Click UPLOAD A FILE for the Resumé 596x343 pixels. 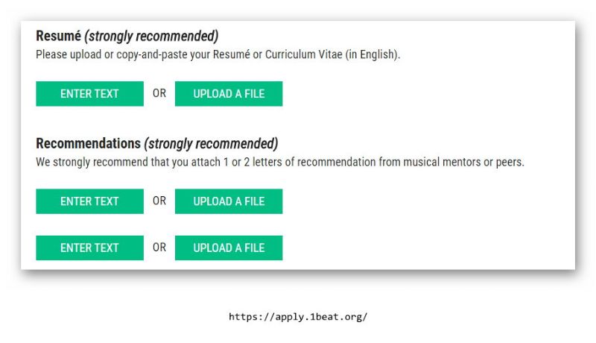pyautogui.click(x=229, y=94)
